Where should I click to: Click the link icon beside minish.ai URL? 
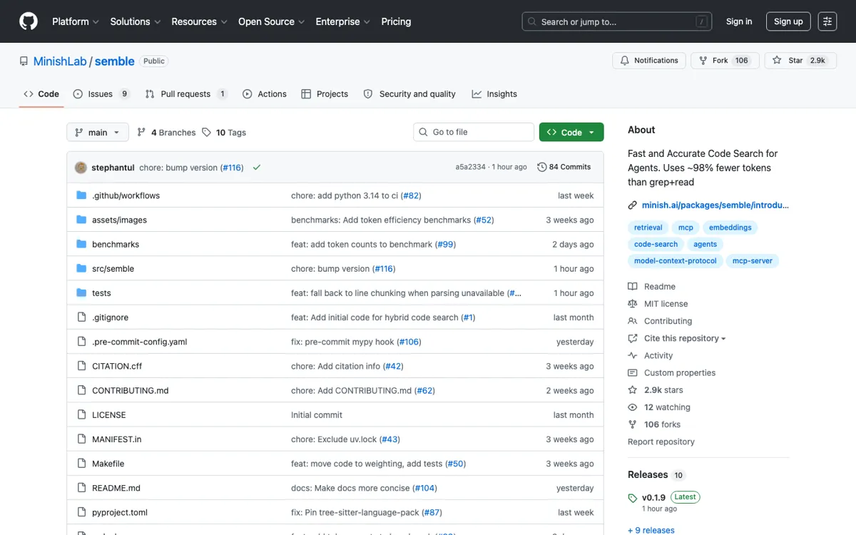pyautogui.click(x=632, y=205)
